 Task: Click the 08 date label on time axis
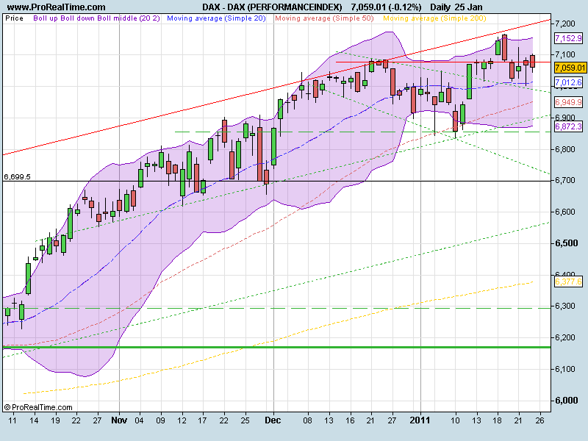tap(307, 420)
